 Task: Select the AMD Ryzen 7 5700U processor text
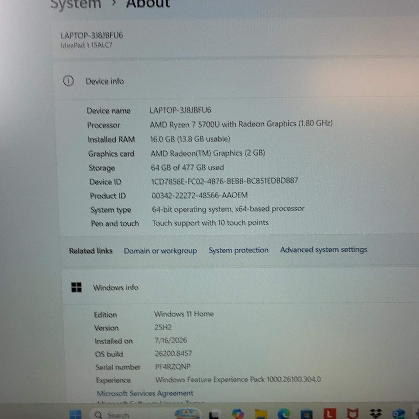(241, 124)
